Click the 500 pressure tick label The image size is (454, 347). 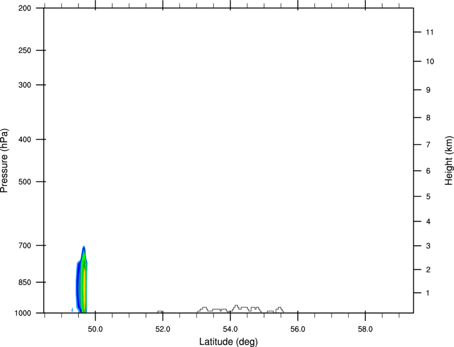[x=25, y=182]
